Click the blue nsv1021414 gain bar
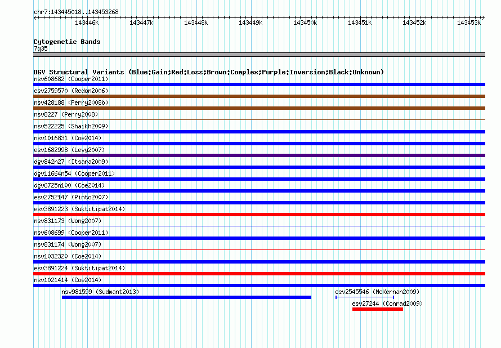Image resolution: width=501 pixels, height=348 pixels. 259,285
